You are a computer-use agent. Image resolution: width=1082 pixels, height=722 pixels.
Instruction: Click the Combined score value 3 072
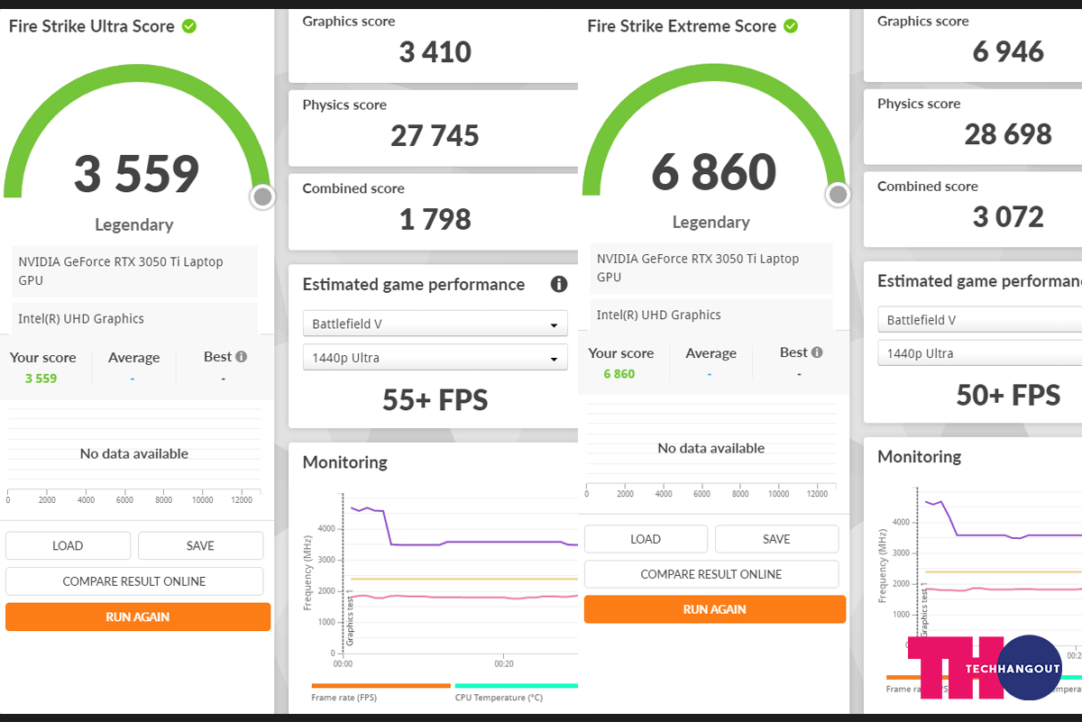(1008, 217)
